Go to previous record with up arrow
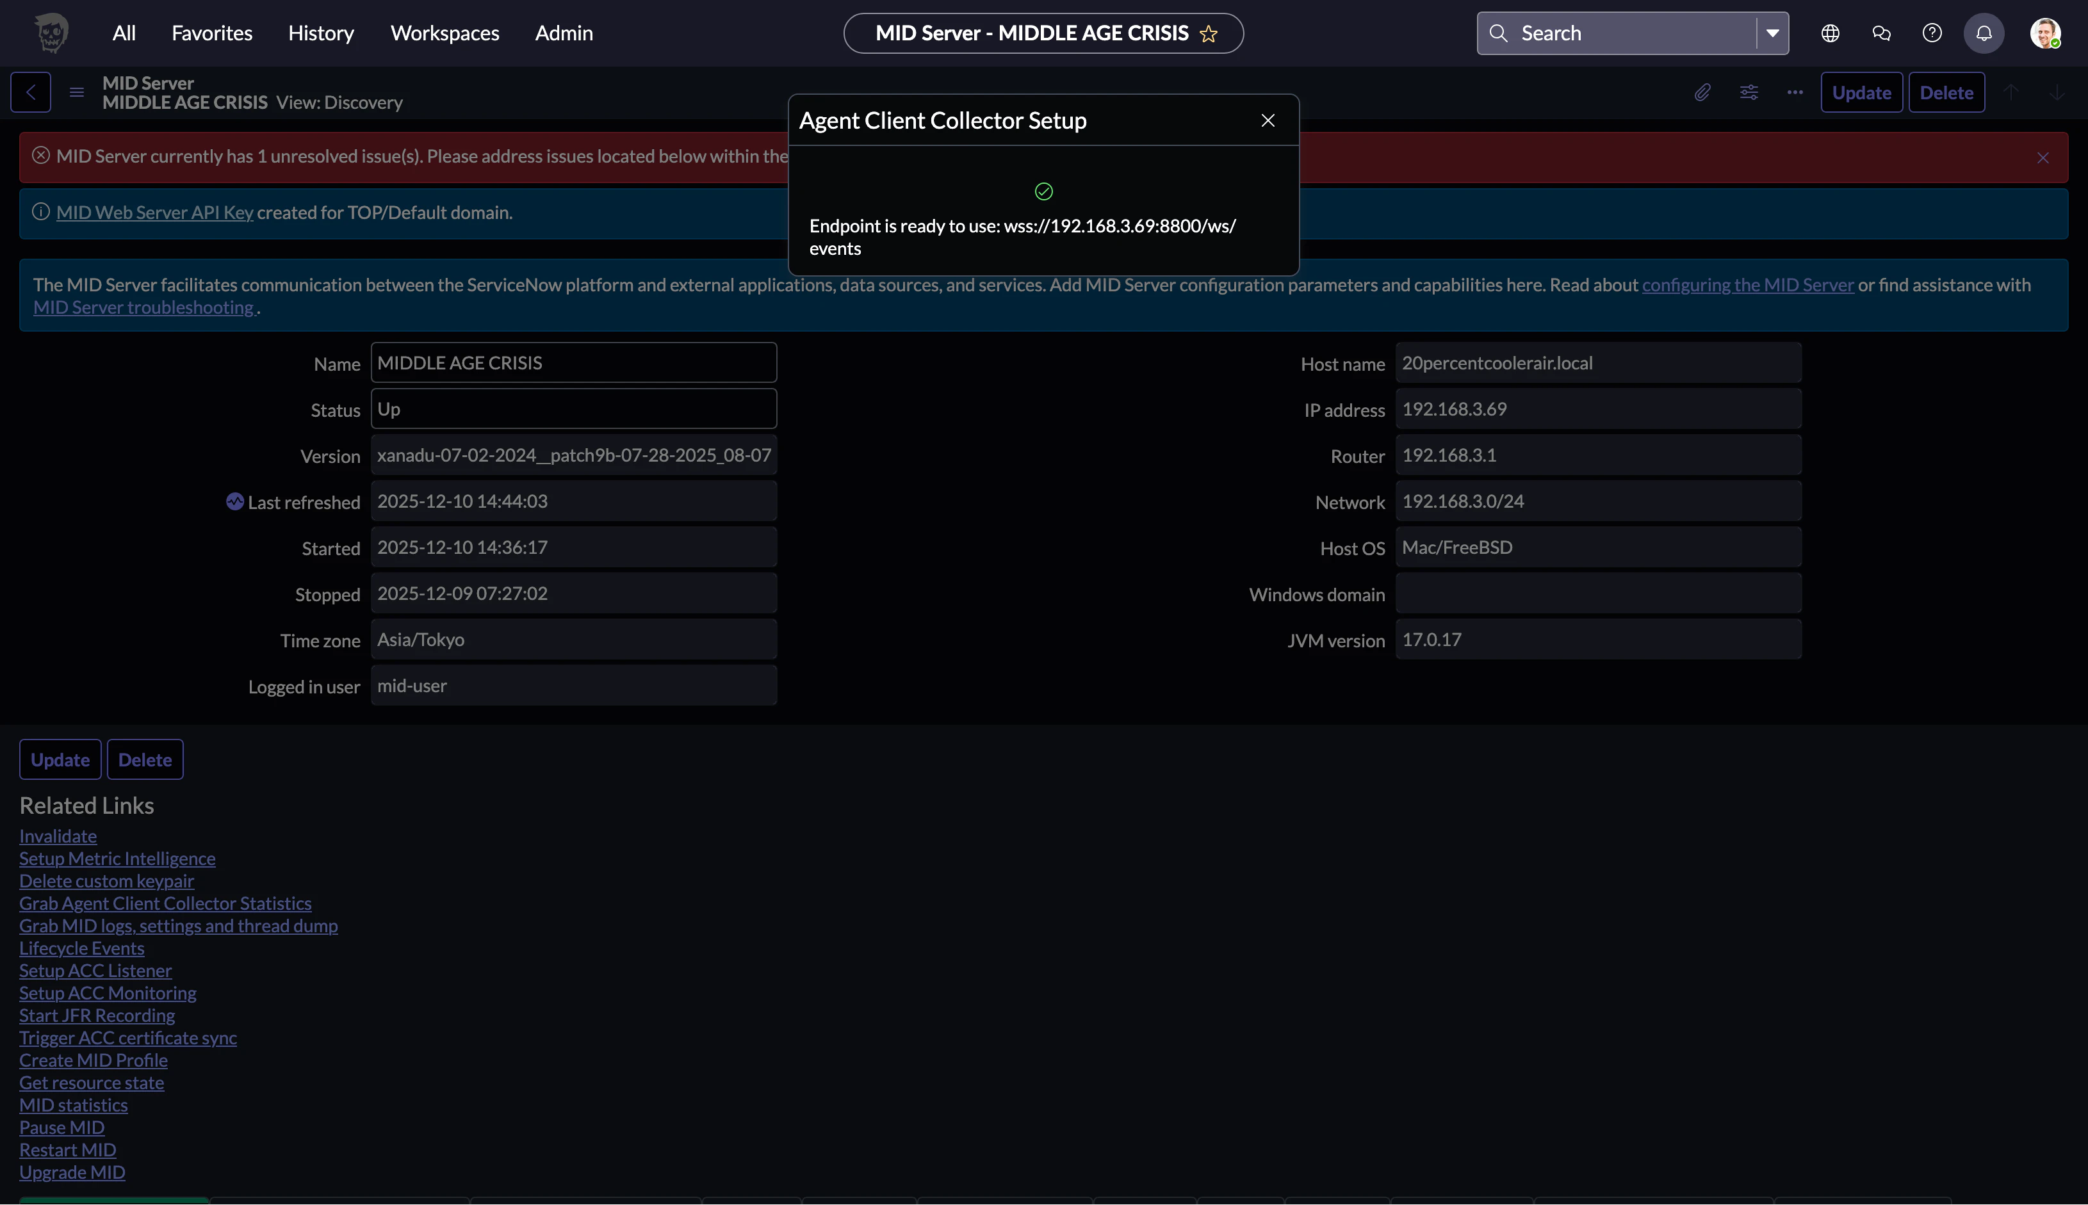This screenshot has height=1205, width=2088. click(2011, 92)
